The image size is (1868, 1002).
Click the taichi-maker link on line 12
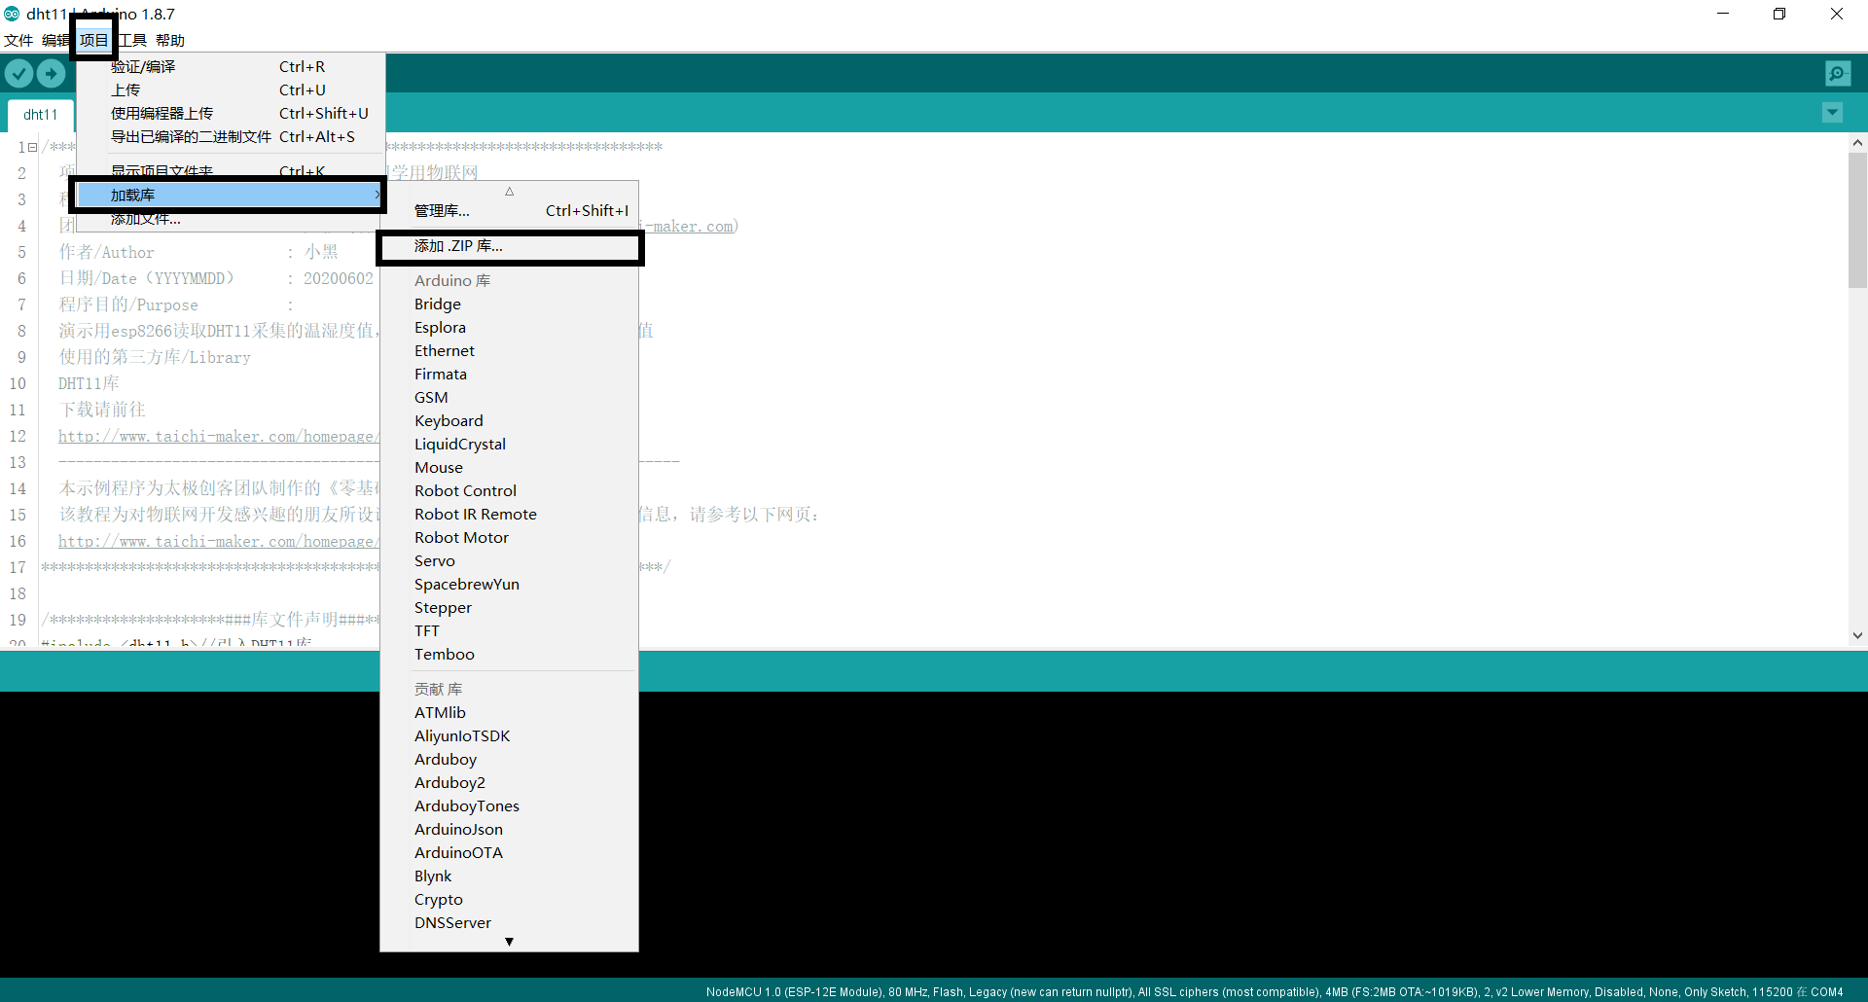[218, 437]
